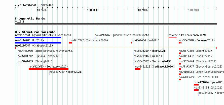Click nsv4482935 (gnomADStructuralVariants) text

pos(46,51)
